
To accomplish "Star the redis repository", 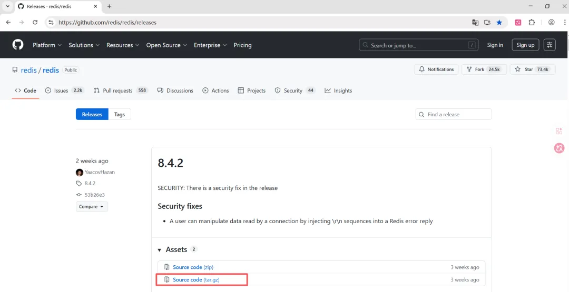I will [x=532, y=69].
